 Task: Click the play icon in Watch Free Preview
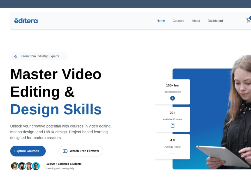tap(65, 151)
